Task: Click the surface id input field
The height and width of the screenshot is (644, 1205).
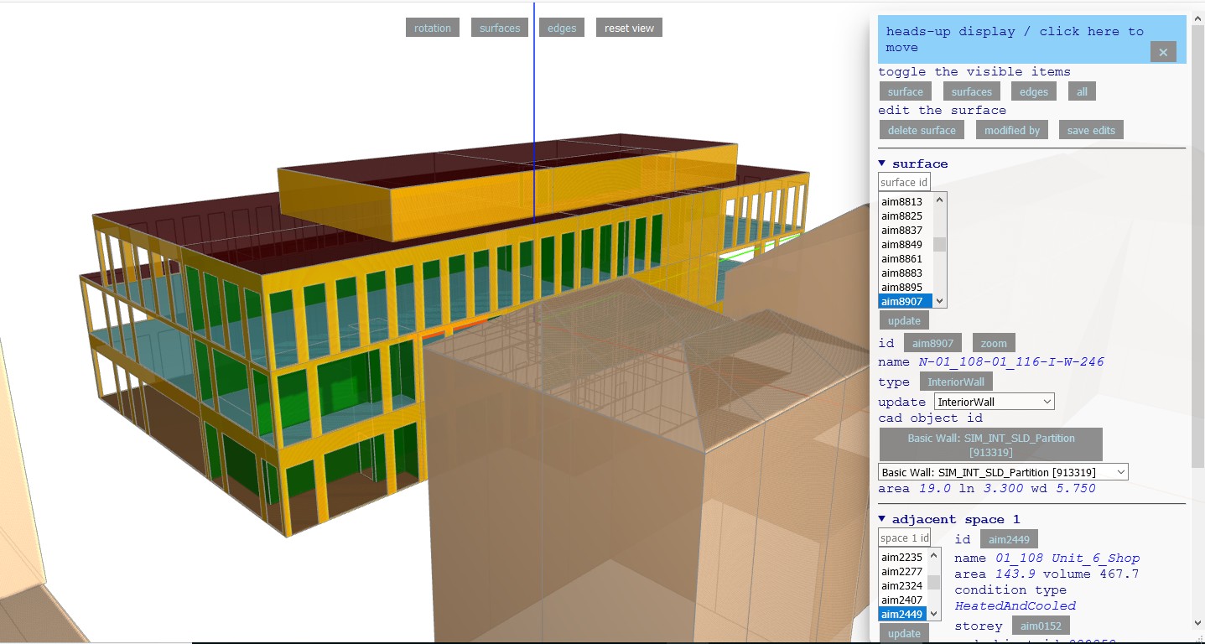Action: point(904,182)
